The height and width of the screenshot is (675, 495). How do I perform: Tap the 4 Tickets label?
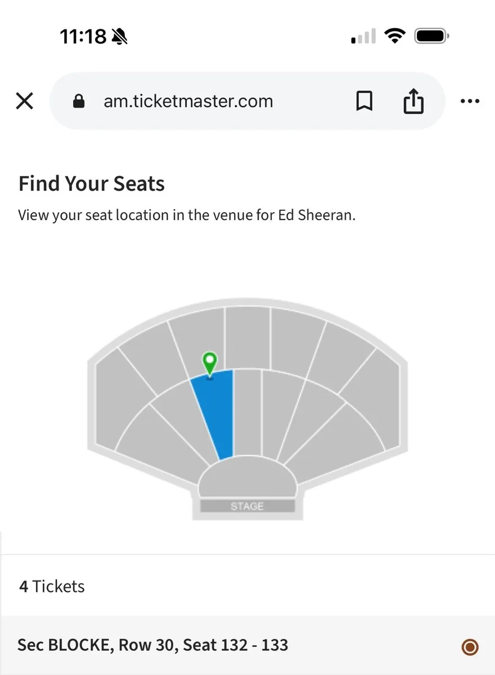click(51, 586)
